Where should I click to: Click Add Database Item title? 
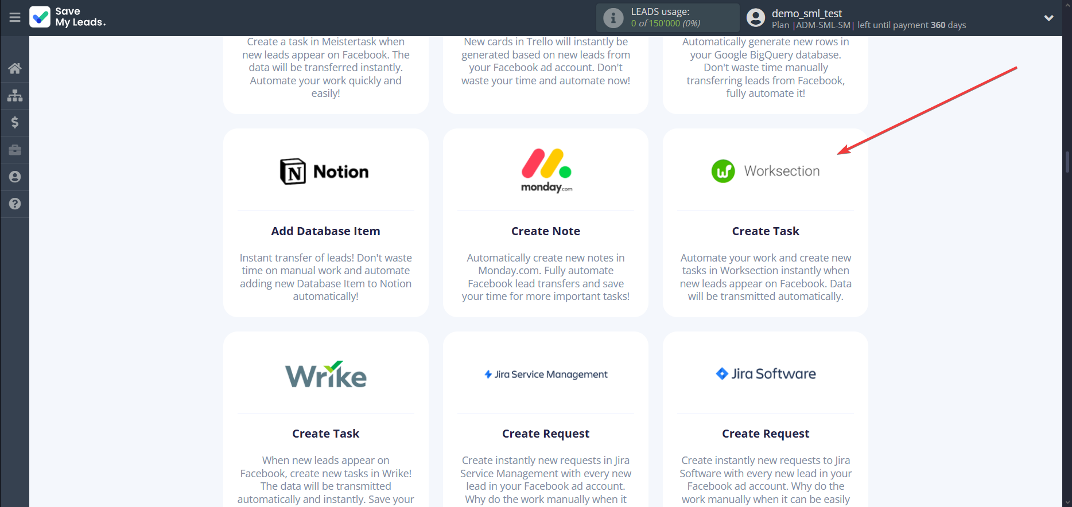pos(325,231)
